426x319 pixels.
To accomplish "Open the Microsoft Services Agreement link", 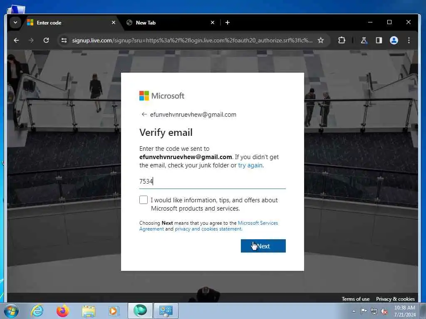I will pos(209,226).
